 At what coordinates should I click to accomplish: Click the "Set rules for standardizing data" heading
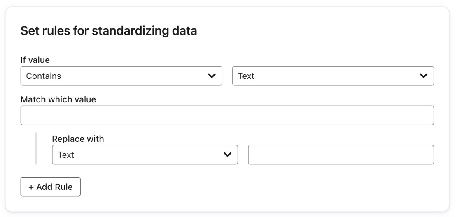(x=109, y=31)
